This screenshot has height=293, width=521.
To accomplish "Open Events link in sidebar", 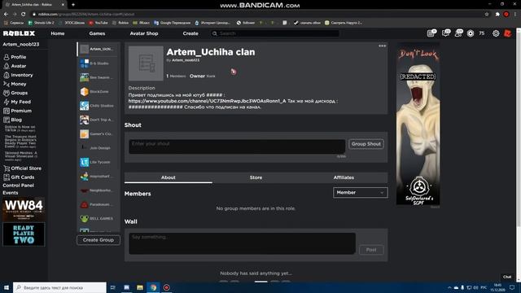I will click(11, 193).
